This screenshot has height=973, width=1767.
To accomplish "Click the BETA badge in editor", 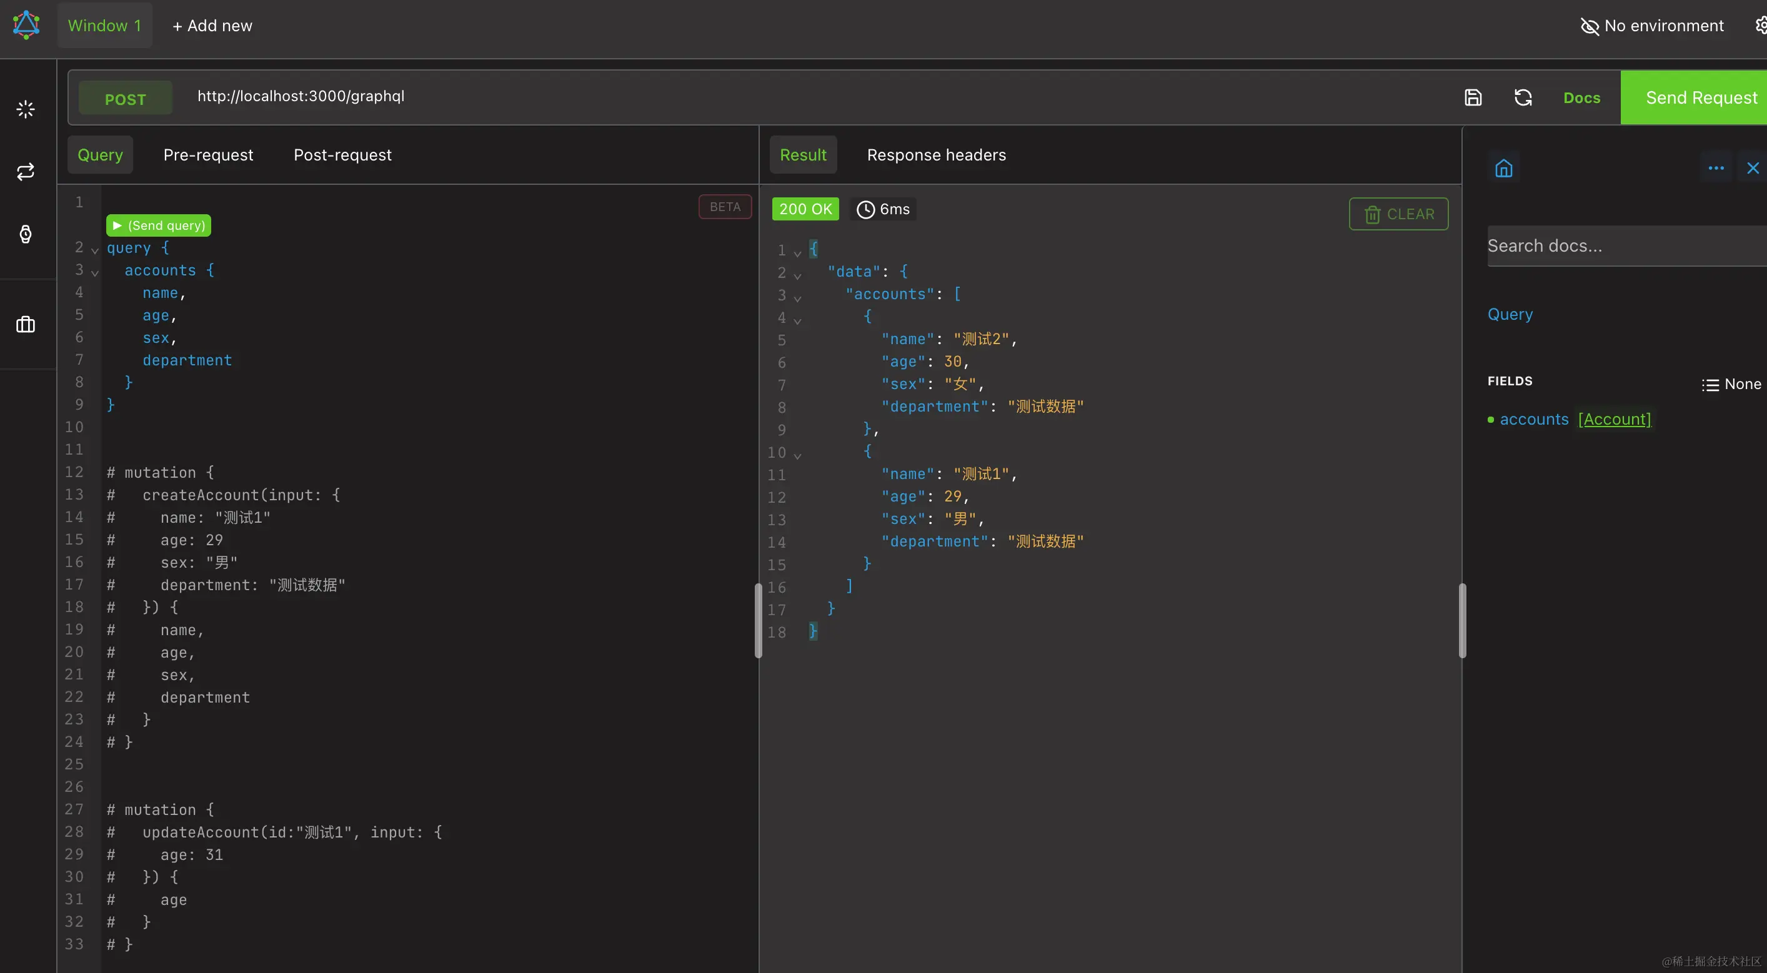I will coord(725,207).
